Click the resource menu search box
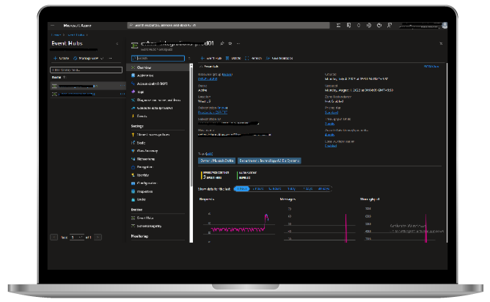 (x=158, y=58)
